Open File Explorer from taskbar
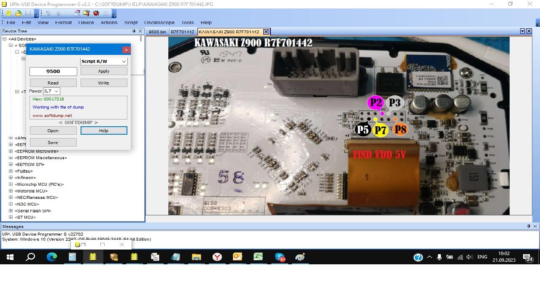The image size is (540, 304). 196,257
